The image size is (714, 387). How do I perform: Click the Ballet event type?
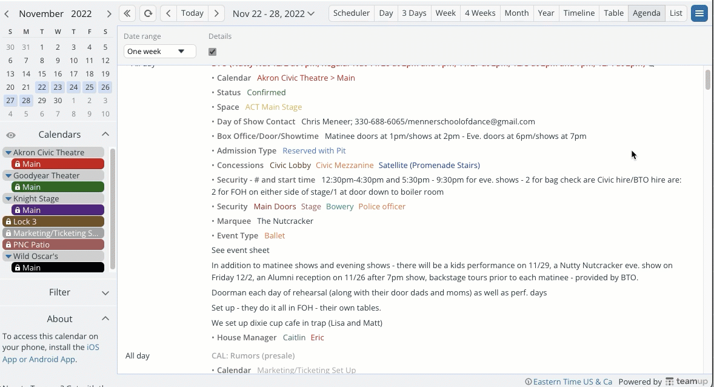[275, 236]
